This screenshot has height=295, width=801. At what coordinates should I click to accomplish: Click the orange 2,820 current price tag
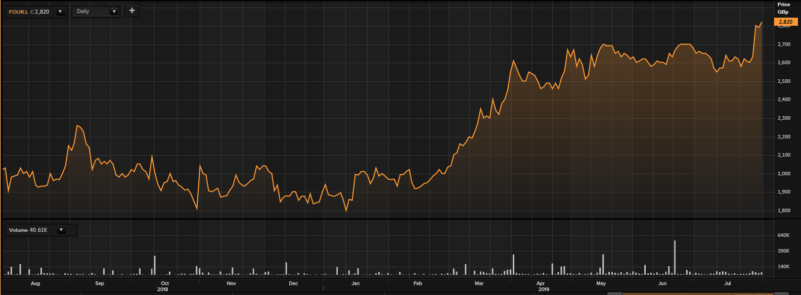[786, 22]
